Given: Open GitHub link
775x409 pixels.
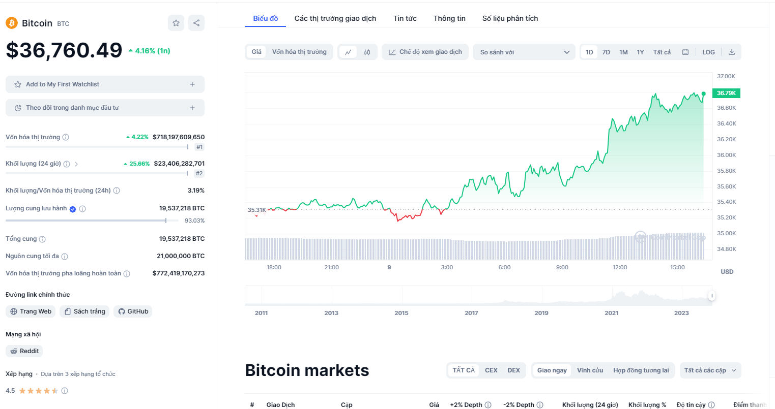Looking at the screenshot, I should (133, 311).
